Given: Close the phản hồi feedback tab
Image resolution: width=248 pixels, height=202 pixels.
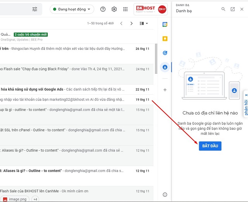Looking at the screenshot, I should pos(246,95).
